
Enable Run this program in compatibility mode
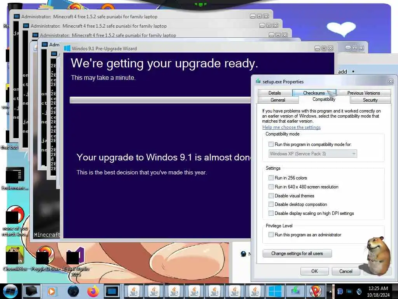pyautogui.click(x=271, y=144)
